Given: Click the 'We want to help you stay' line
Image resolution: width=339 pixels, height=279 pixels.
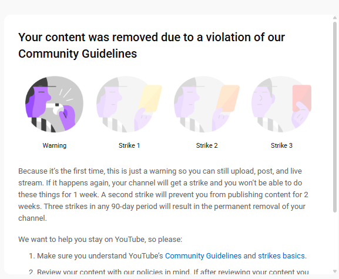Looking at the screenshot, I should click(x=100, y=240).
